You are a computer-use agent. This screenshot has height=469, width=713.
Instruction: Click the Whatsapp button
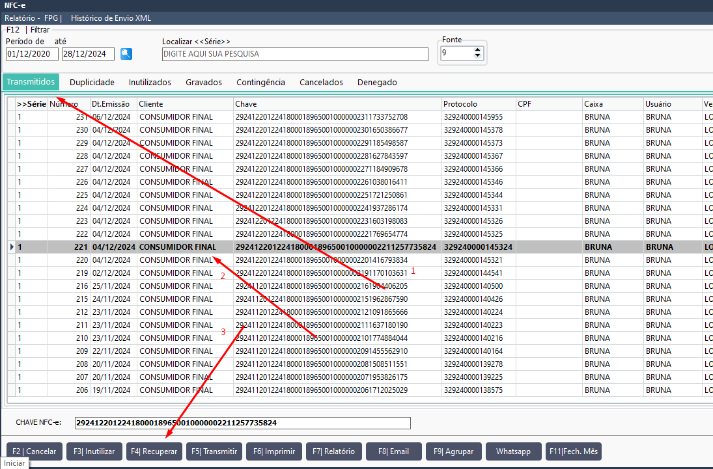[513, 451]
